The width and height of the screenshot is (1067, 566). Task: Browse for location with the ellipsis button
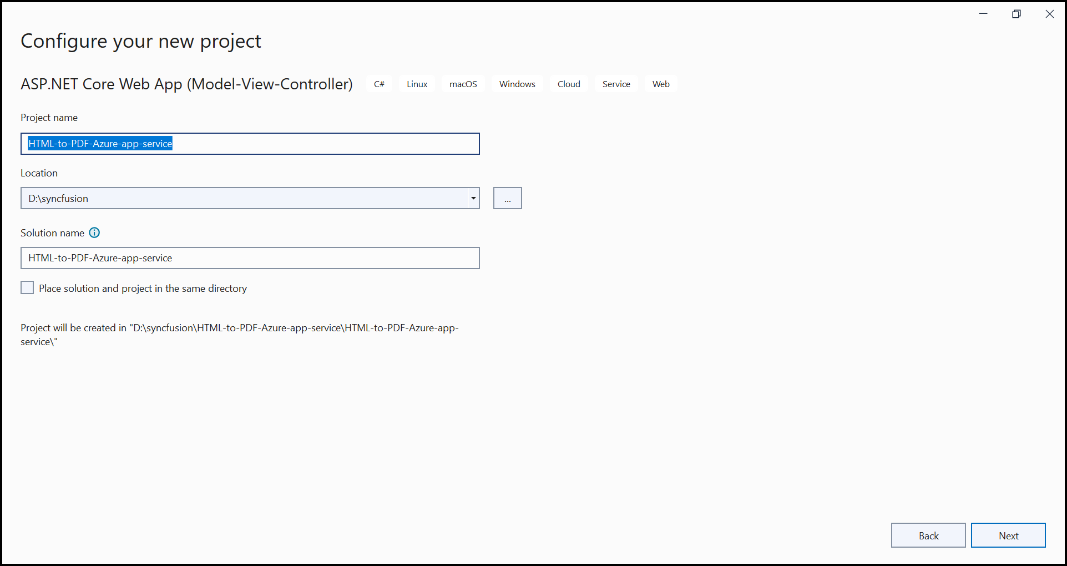pos(508,198)
